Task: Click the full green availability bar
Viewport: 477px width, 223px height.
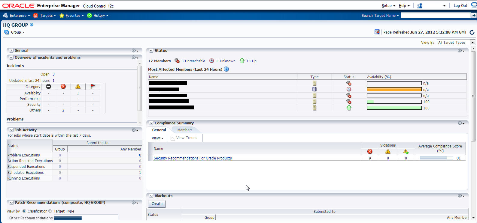Action: pyautogui.click(x=394, y=108)
